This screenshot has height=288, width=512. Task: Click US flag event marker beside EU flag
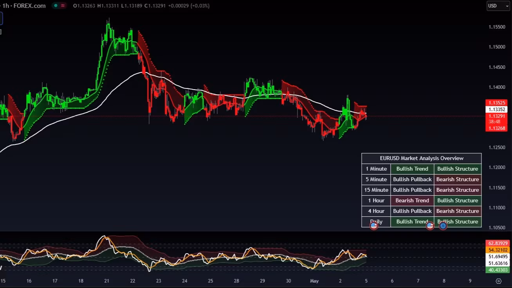click(x=430, y=226)
